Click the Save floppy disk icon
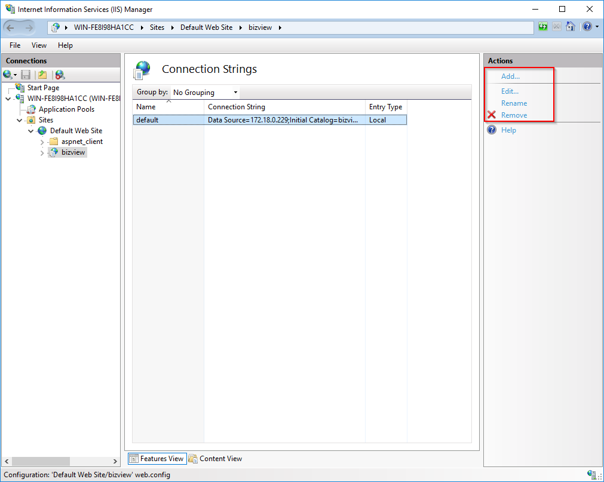The width and height of the screenshot is (604, 482). (26, 74)
